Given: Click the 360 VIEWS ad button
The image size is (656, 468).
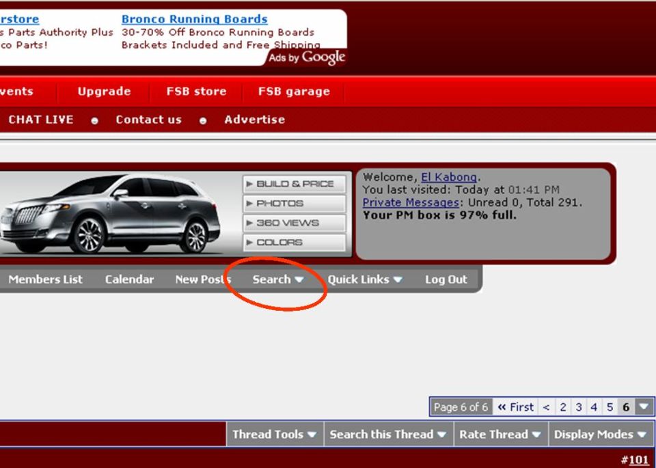Looking at the screenshot, I should [x=294, y=223].
